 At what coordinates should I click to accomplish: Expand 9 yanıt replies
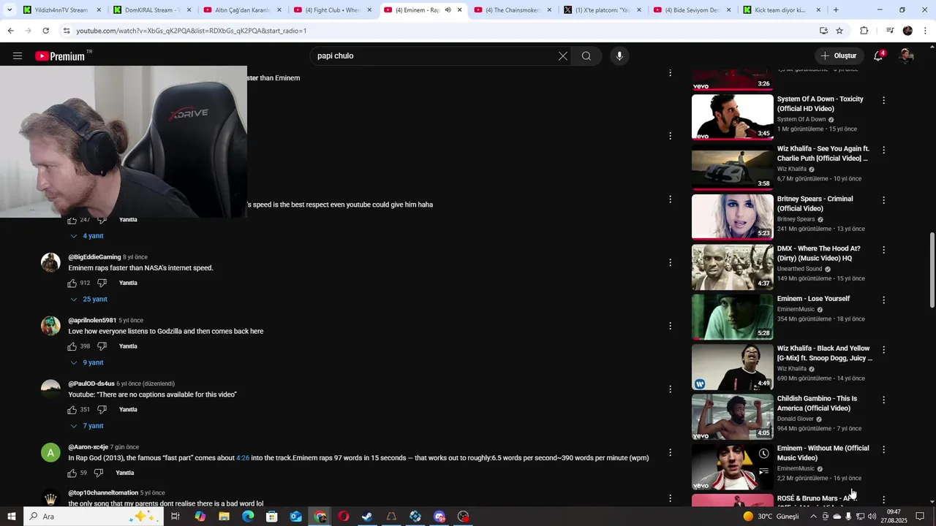click(x=87, y=362)
